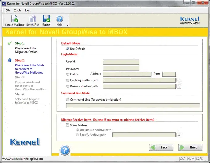
Task: Click the Step 1: heading
Action: click(x=20, y=43)
